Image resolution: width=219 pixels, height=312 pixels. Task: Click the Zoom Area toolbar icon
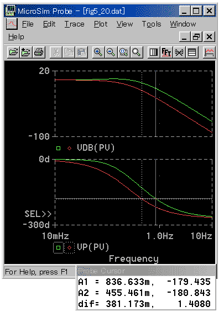coord(124,52)
